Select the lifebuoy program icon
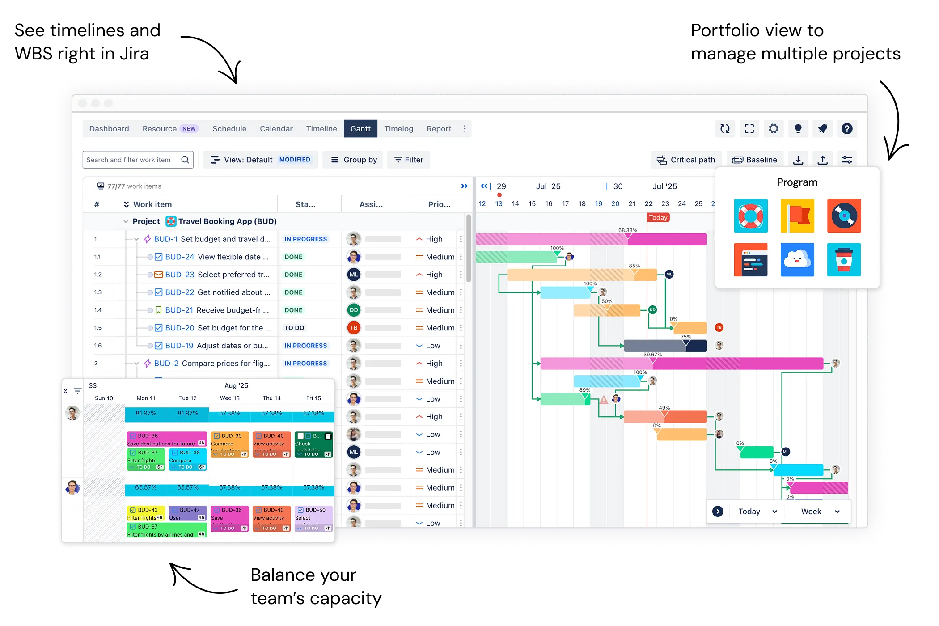 (x=751, y=216)
